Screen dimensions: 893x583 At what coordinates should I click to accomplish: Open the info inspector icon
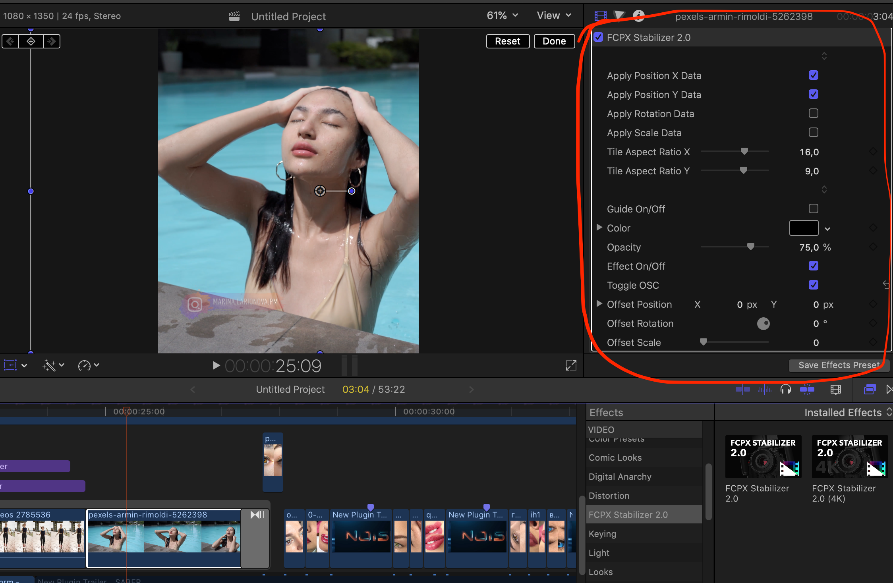(x=638, y=16)
